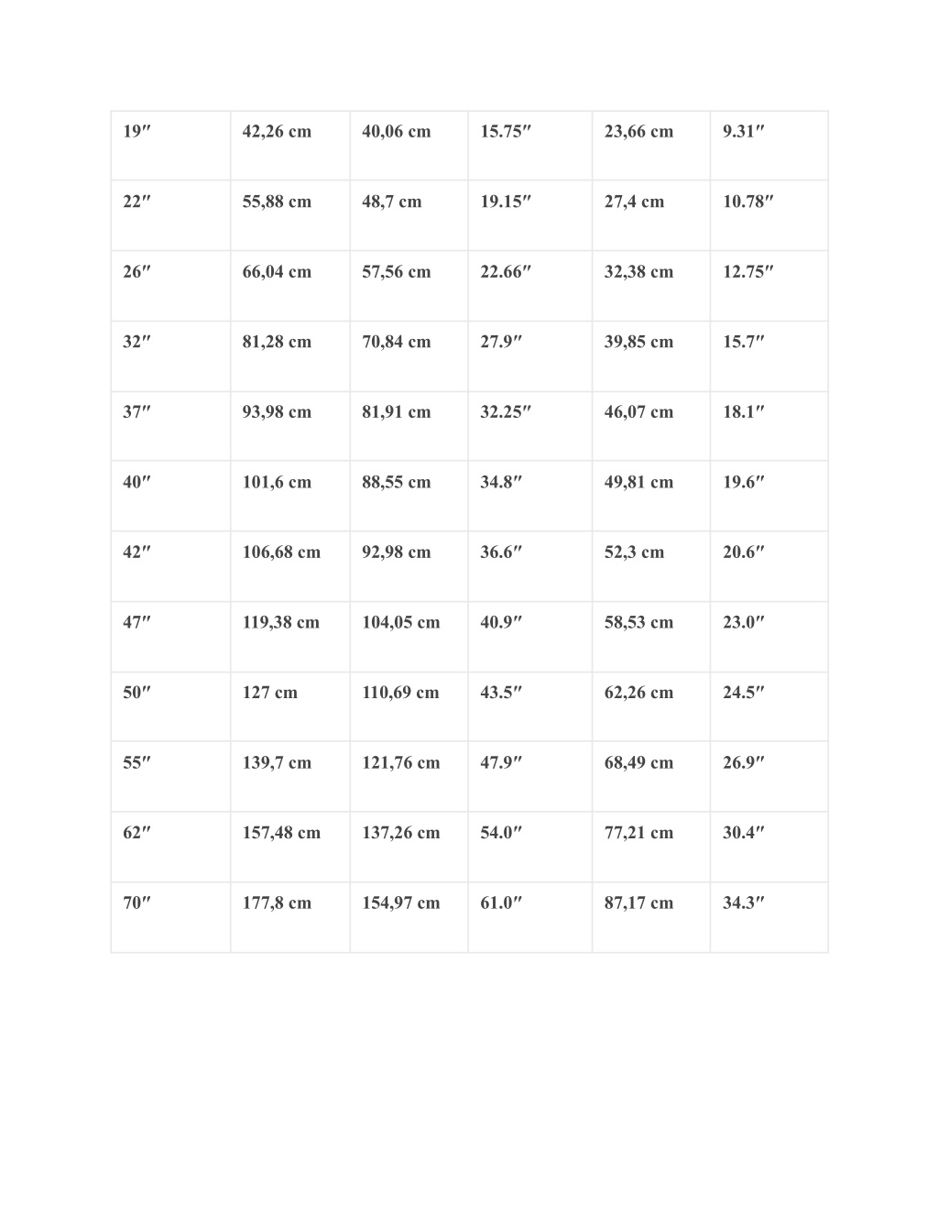
Task: Click the 23,66 cm cell
Action: (x=650, y=146)
